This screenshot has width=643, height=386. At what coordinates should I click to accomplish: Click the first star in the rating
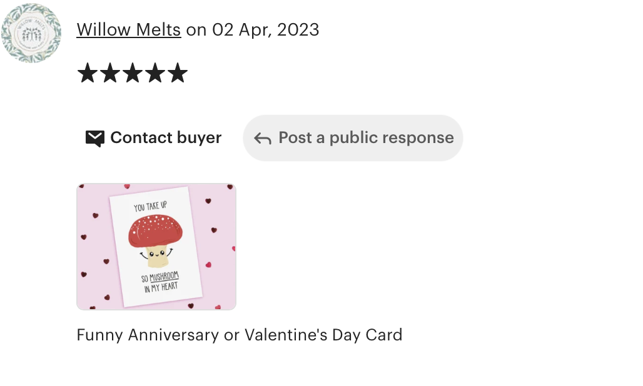pyautogui.click(x=88, y=73)
